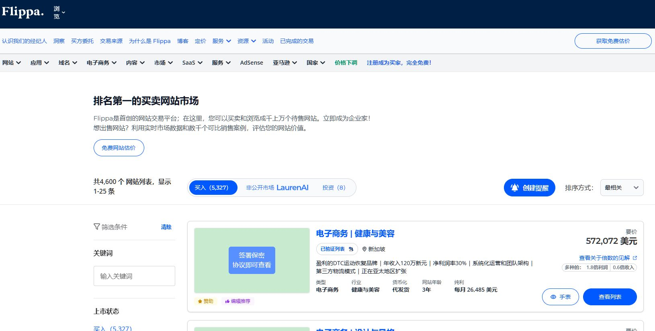Go to 洞察 page
655x331 pixels.
pos(59,41)
